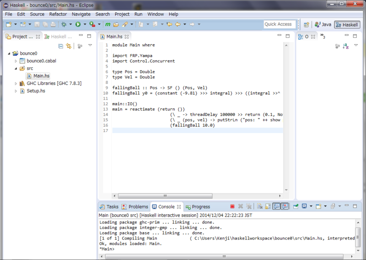Click the Search flashlight toolbar icon
Image resolution: width=366 pixels, height=260 pixels.
(125, 24)
